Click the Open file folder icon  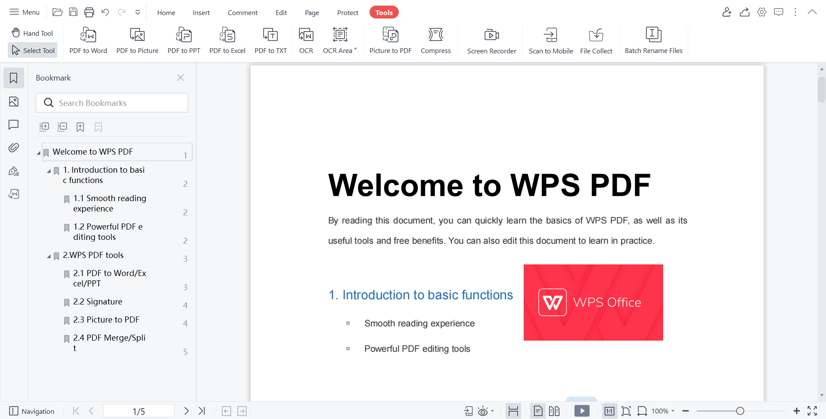tap(57, 12)
